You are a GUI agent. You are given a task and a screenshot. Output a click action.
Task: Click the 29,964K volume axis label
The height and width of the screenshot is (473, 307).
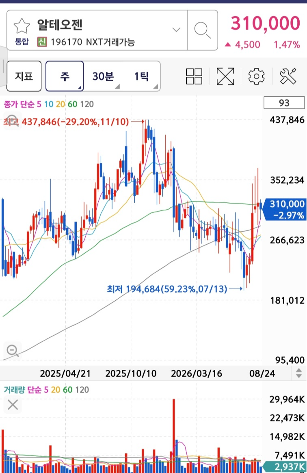point(287,399)
